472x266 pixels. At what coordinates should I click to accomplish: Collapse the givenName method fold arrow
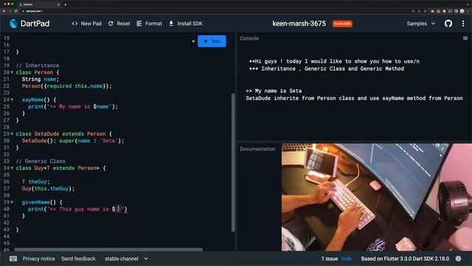click(x=12, y=202)
